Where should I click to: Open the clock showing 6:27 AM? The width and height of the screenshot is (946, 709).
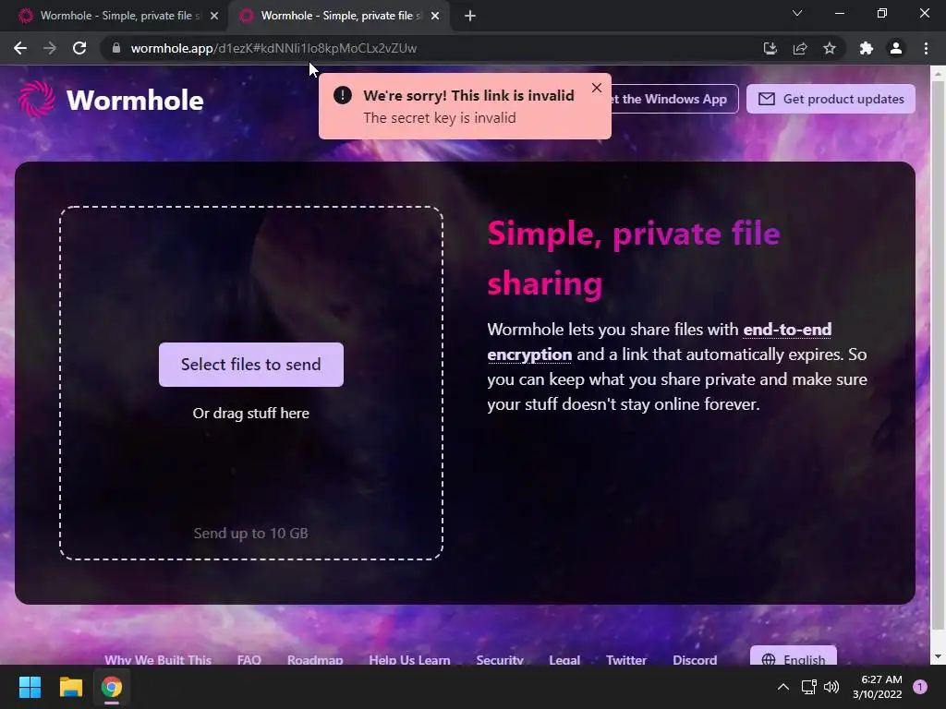878,687
